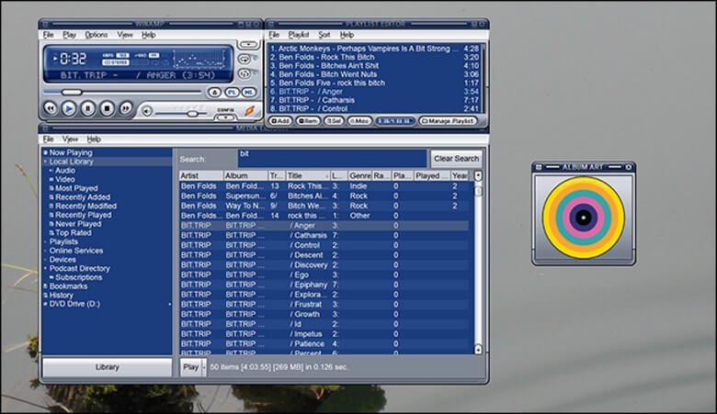This screenshot has height=414, width=717.
Task: Click the Play button in Winamp player
Action: pos(69,108)
